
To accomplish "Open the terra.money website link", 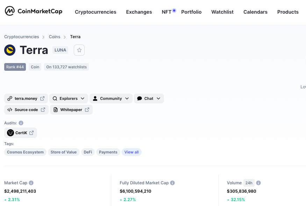I will click(x=26, y=98).
